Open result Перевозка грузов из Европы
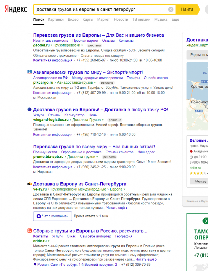Screen dimensions: 208x271 98,35
